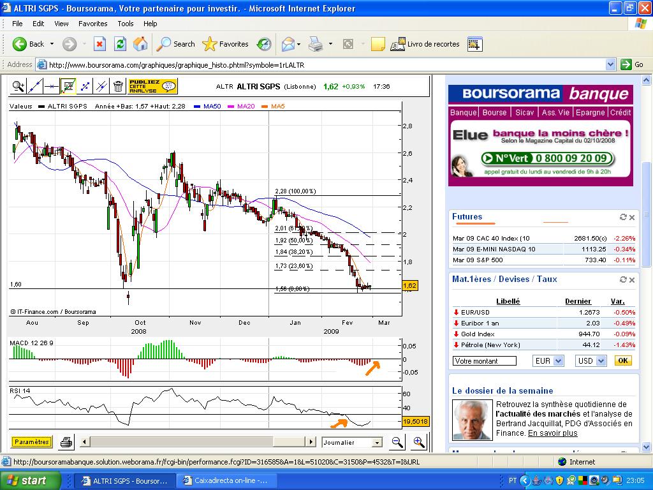Click the Go button
This screenshot has height=490, width=653.
coord(632,64)
